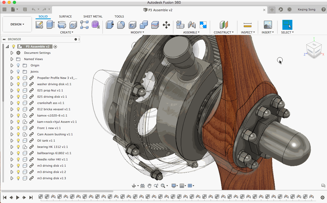Select the Revolve tool icon
This screenshot has height=203, width=327.
click(x=62, y=25)
